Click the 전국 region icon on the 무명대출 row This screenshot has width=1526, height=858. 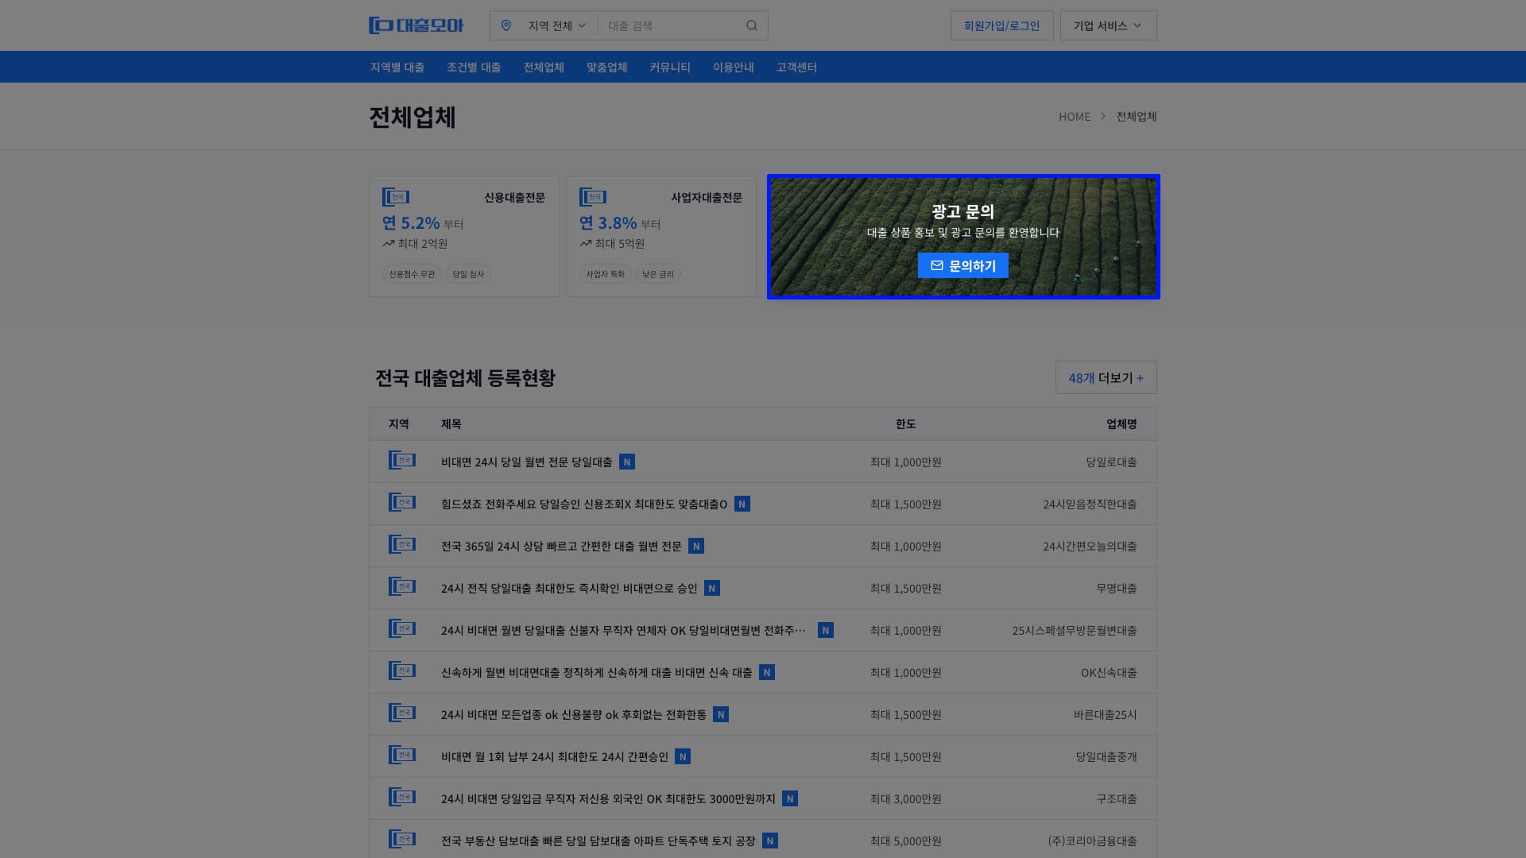click(x=401, y=587)
